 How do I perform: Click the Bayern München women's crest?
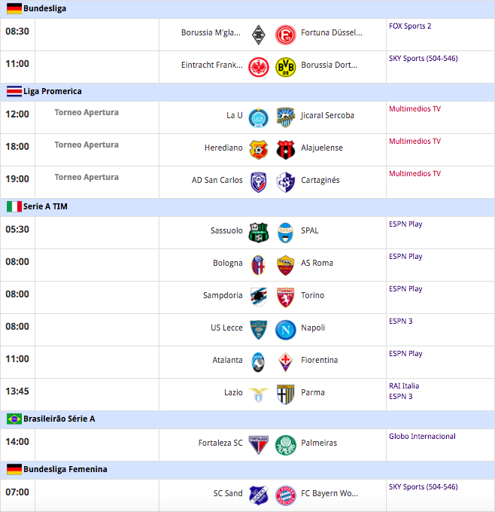pyautogui.click(x=286, y=495)
